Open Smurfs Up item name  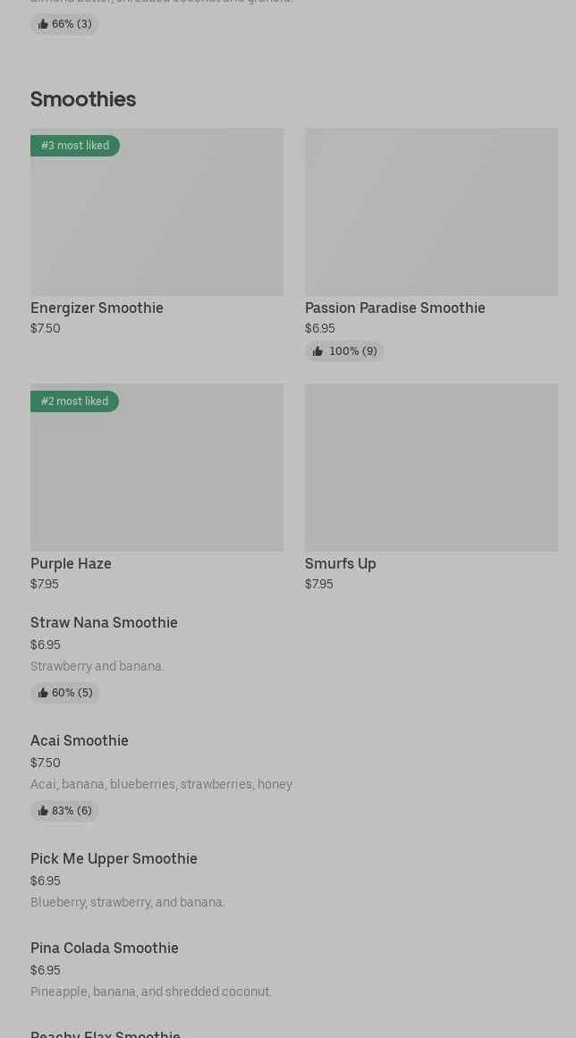340,563
